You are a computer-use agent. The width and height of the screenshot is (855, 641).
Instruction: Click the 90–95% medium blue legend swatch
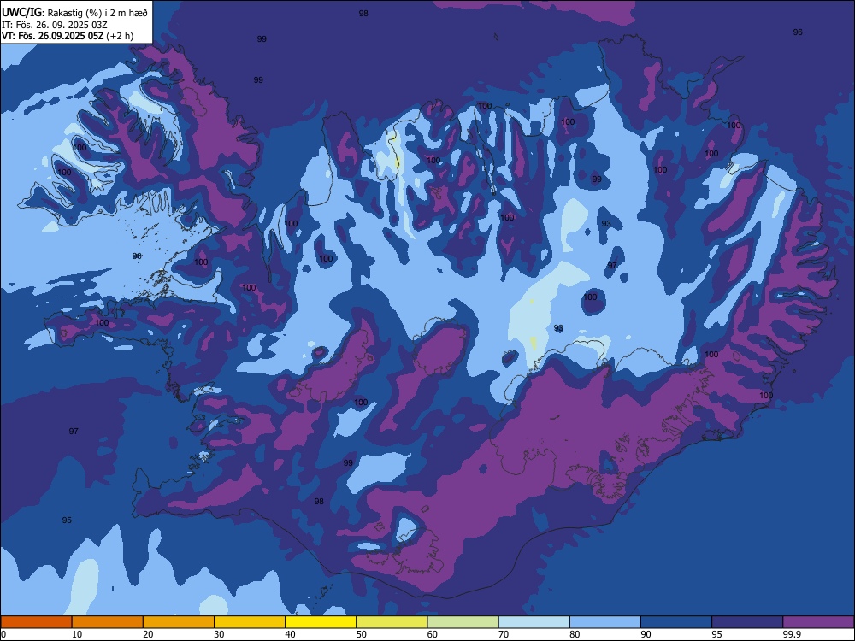tap(676, 622)
